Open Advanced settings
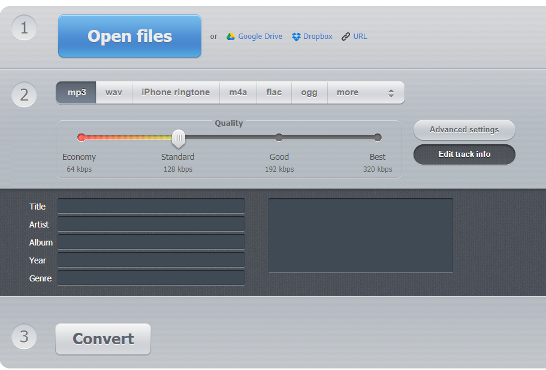This screenshot has height=370, width=546. tap(464, 130)
